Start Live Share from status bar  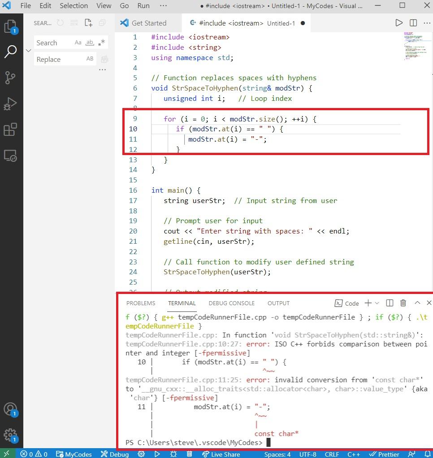(221, 454)
